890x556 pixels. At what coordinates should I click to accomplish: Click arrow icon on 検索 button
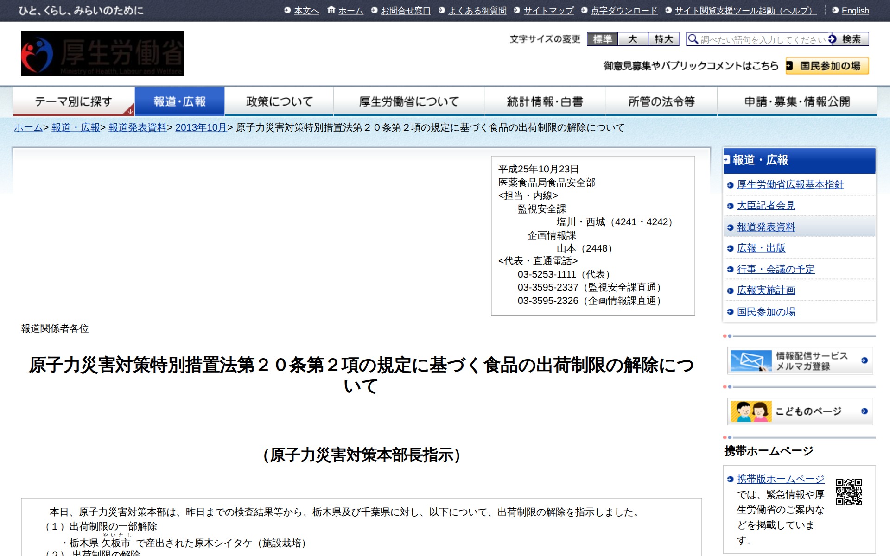coord(833,39)
